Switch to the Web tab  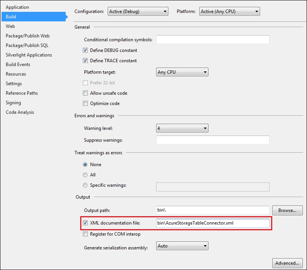[x=10, y=26]
